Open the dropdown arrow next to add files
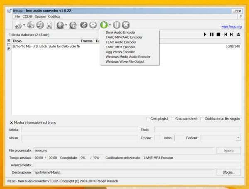249x189 pixels. point(24,26)
